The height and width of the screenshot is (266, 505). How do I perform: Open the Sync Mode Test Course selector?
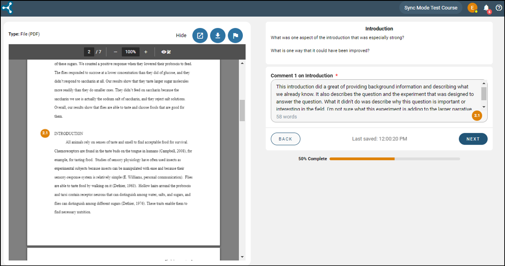pos(431,7)
